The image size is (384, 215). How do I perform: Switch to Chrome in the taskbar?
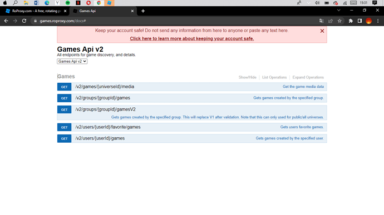99,3
